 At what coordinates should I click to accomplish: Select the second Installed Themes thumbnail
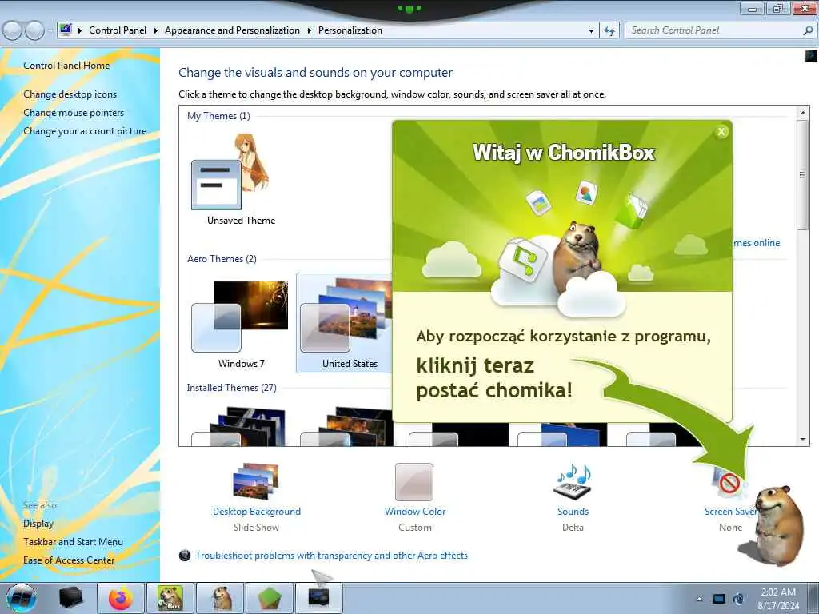coord(347,426)
